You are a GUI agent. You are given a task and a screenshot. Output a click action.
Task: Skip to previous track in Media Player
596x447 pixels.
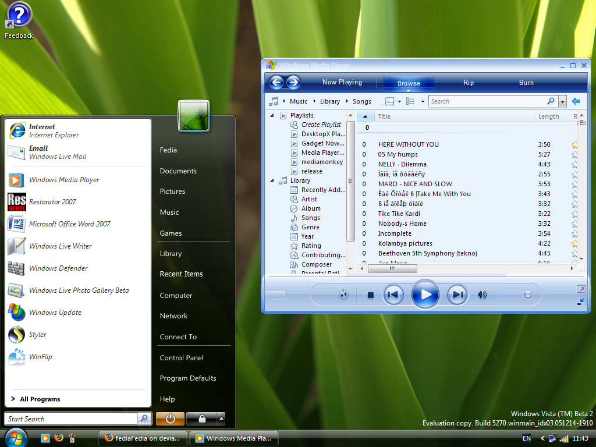(393, 295)
